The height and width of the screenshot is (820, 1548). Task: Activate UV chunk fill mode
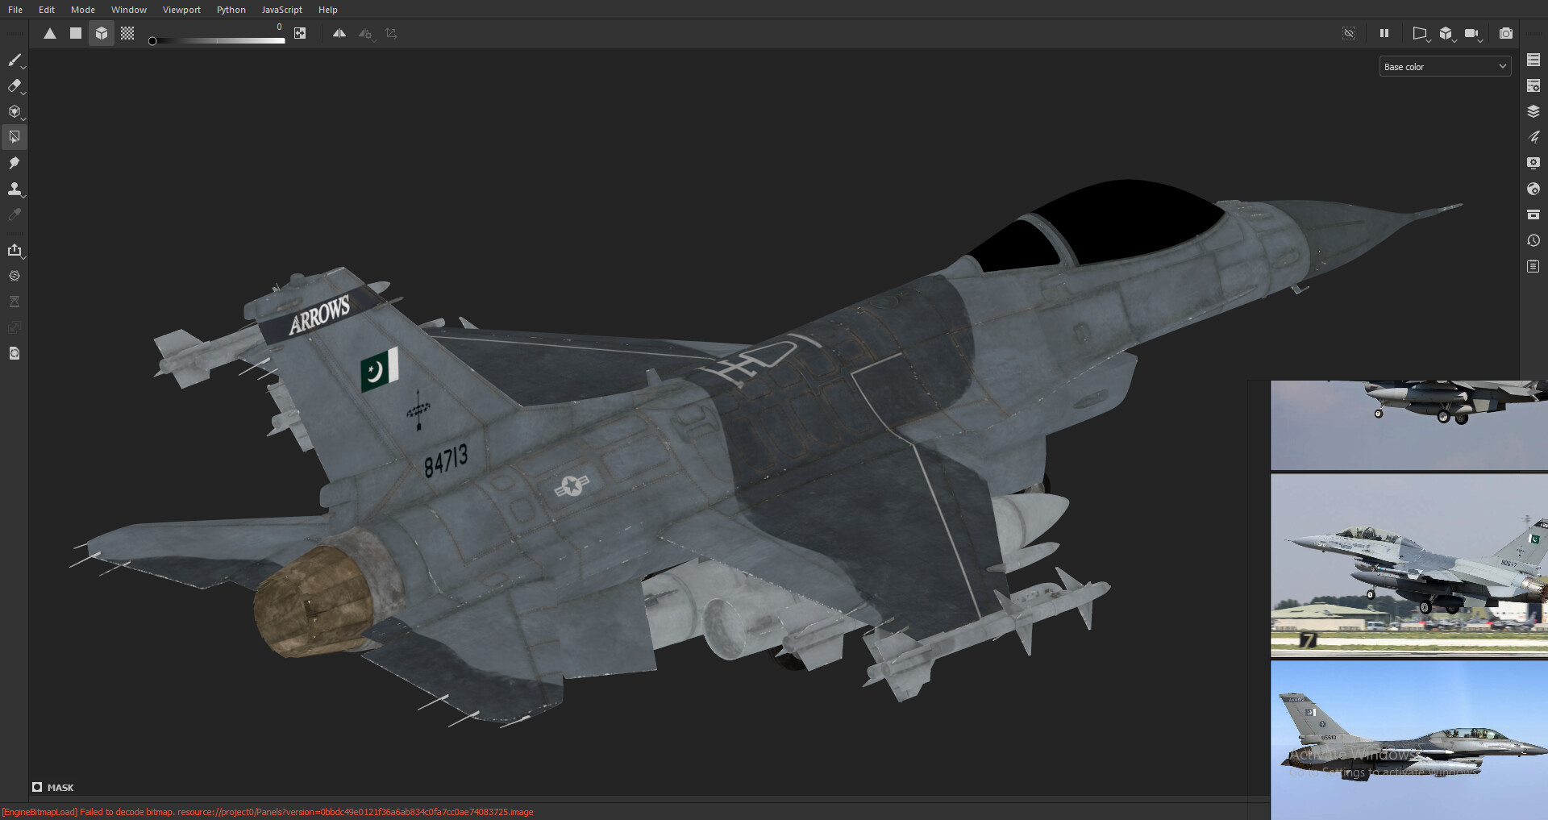tap(127, 33)
